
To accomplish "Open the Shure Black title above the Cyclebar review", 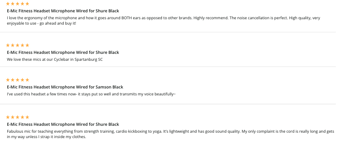I will pyautogui.click(x=63, y=52).
